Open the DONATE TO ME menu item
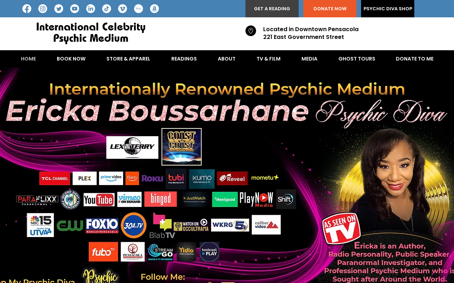 tap(415, 59)
